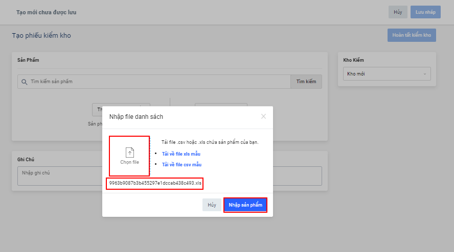This screenshot has height=252, width=454.
Task: Click the Tìm kiếm sản phẩm search field
Action: pos(154,82)
